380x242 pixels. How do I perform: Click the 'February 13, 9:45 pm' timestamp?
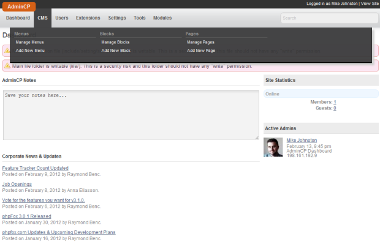[x=309, y=146]
